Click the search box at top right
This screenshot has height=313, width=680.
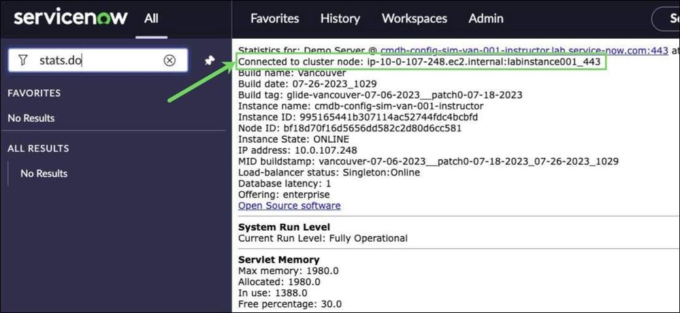(x=666, y=18)
